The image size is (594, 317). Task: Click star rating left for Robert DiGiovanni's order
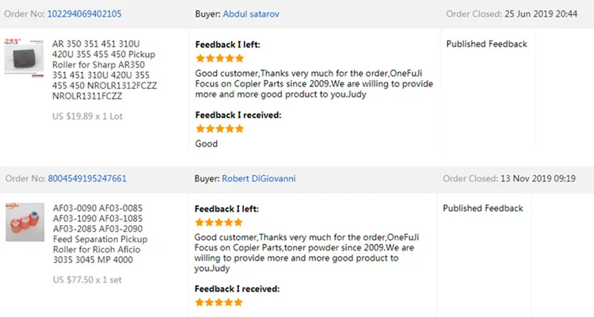(219, 222)
